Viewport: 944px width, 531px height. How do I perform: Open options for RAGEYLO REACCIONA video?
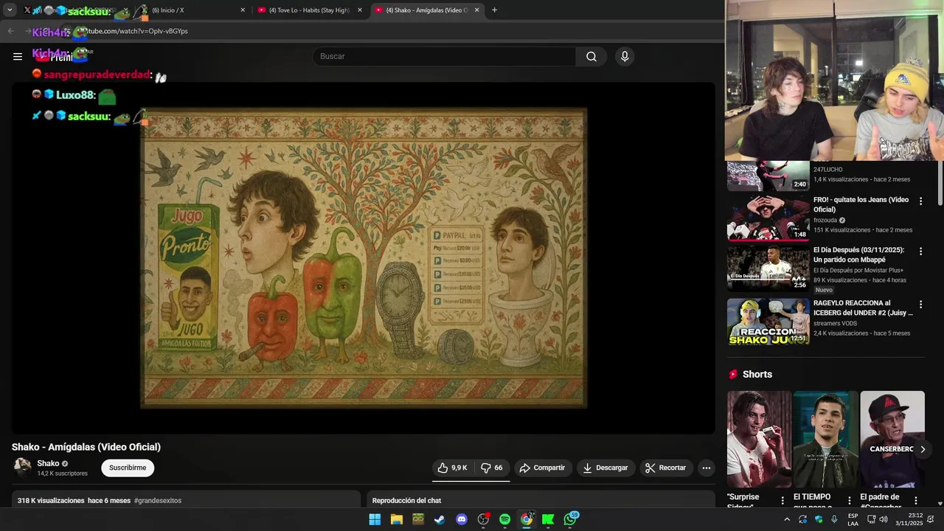920,305
